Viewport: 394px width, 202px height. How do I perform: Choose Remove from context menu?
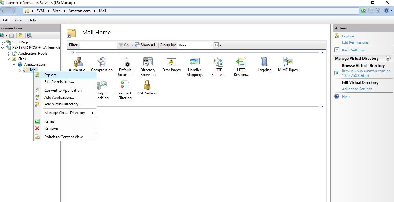tap(65, 128)
